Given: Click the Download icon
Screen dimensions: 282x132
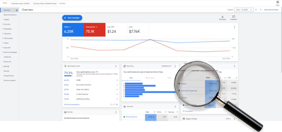Looking at the screenshot, I should click(223, 17).
